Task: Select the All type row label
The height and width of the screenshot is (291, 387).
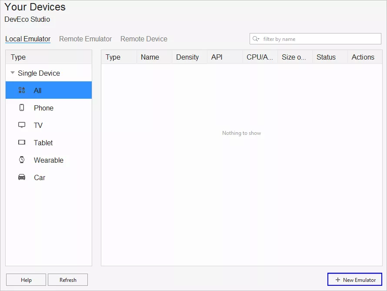Action: pyautogui.click(x=37, y=90)
